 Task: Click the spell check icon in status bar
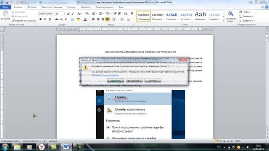pyautogui.click(x=44, y=141)
